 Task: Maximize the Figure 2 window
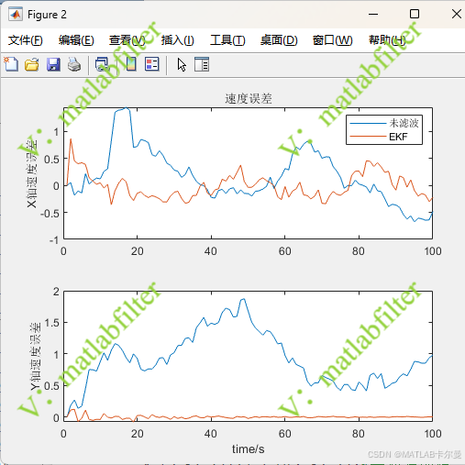point(415,14)
